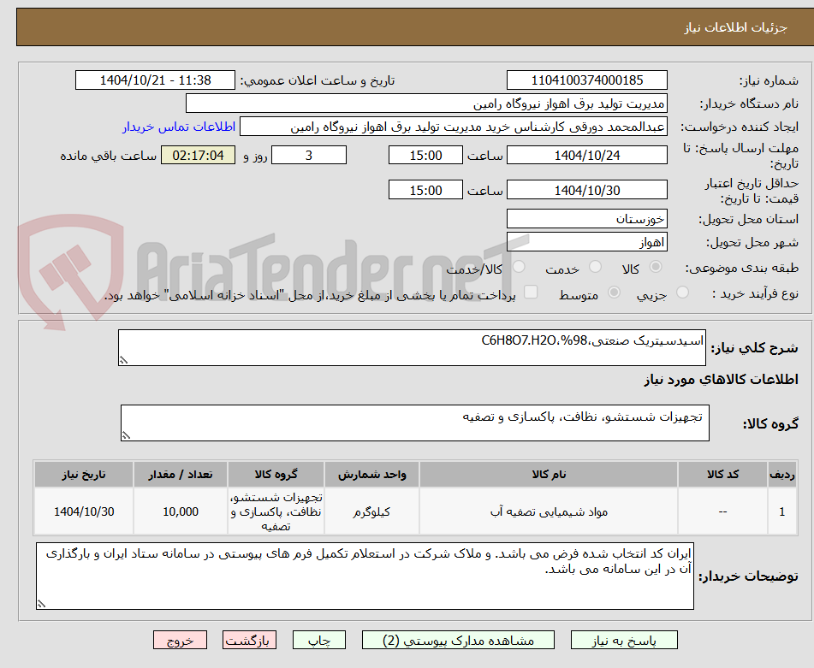Screen dimensions: 814x668
Task: Click the resize handle of شرح کلی نیاز box
Action: tap(123, 360)
